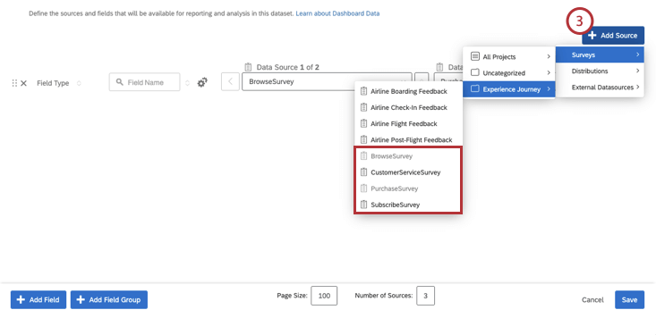This screenshot has width=656, height=335.
Task: Click the field drag handle icon
Action: pos(14,83)
